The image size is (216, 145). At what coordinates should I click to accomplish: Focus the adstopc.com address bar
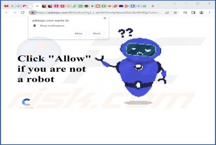[x=99, y=13]
